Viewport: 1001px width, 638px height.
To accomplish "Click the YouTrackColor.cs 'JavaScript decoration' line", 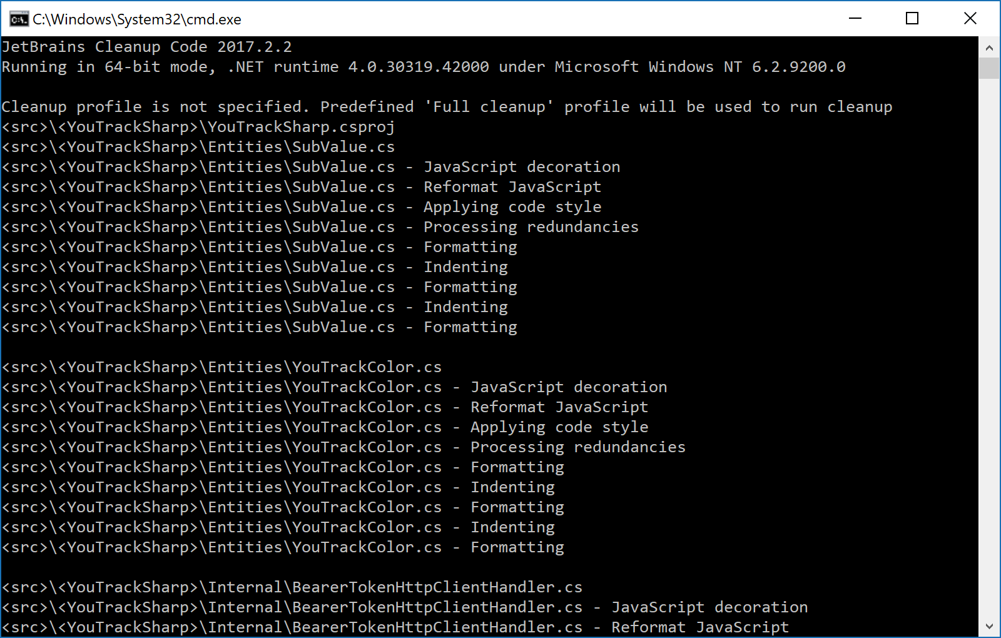I will [335, 387].
